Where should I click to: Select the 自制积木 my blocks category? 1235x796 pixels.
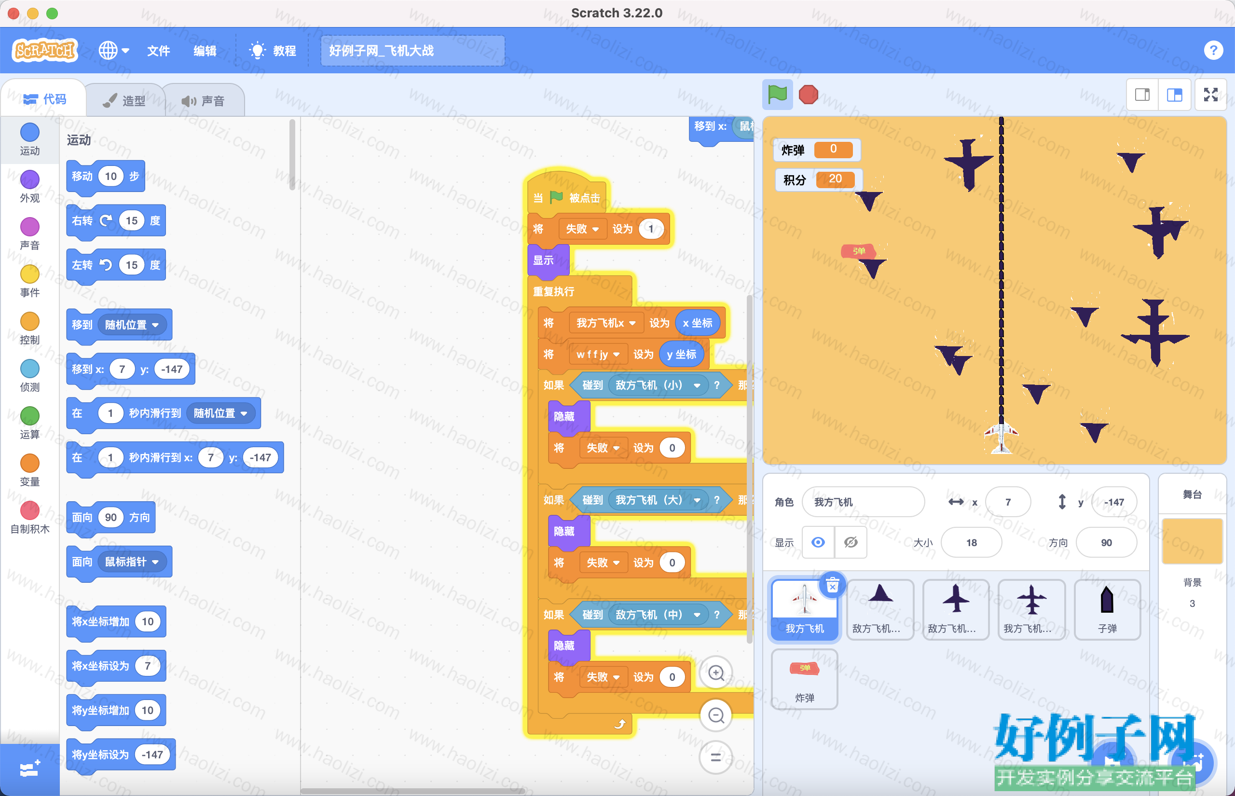coord(30,517)
